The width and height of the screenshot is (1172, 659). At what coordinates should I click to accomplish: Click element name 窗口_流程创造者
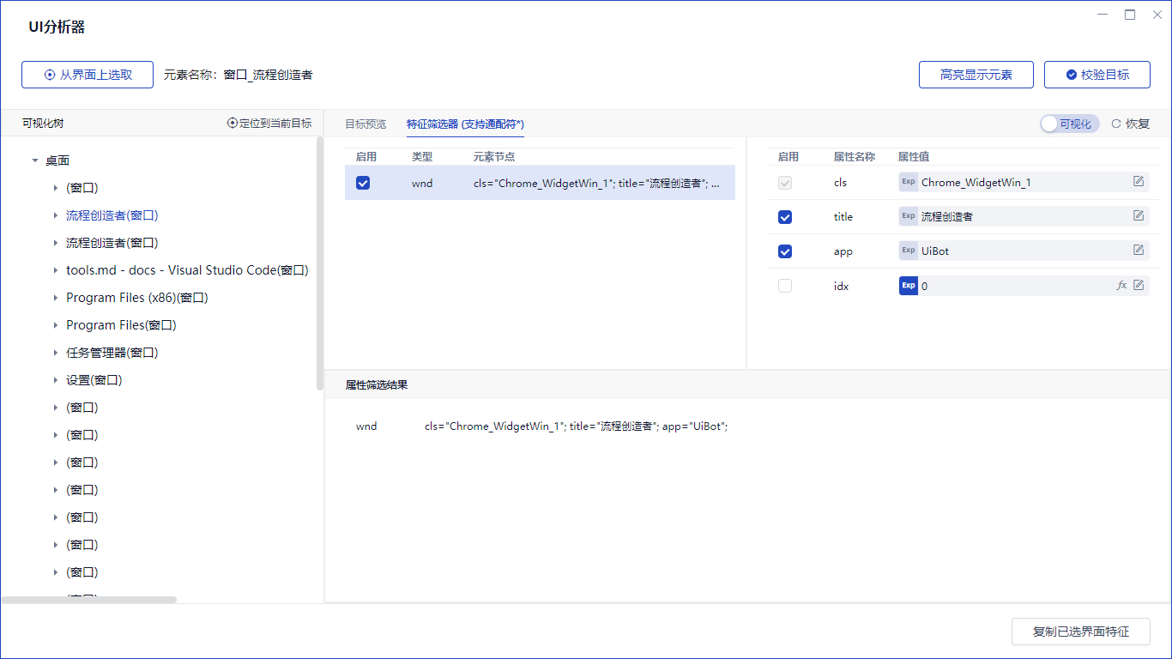point(268,75)
